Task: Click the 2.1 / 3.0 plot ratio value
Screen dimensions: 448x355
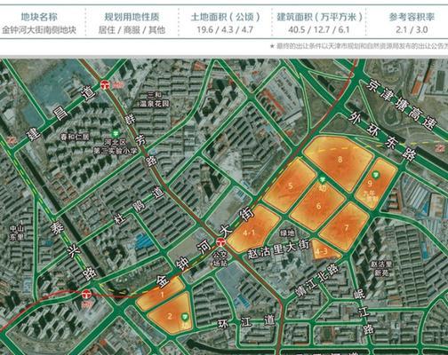Action: pyautogui.click(x=412, y=30)
